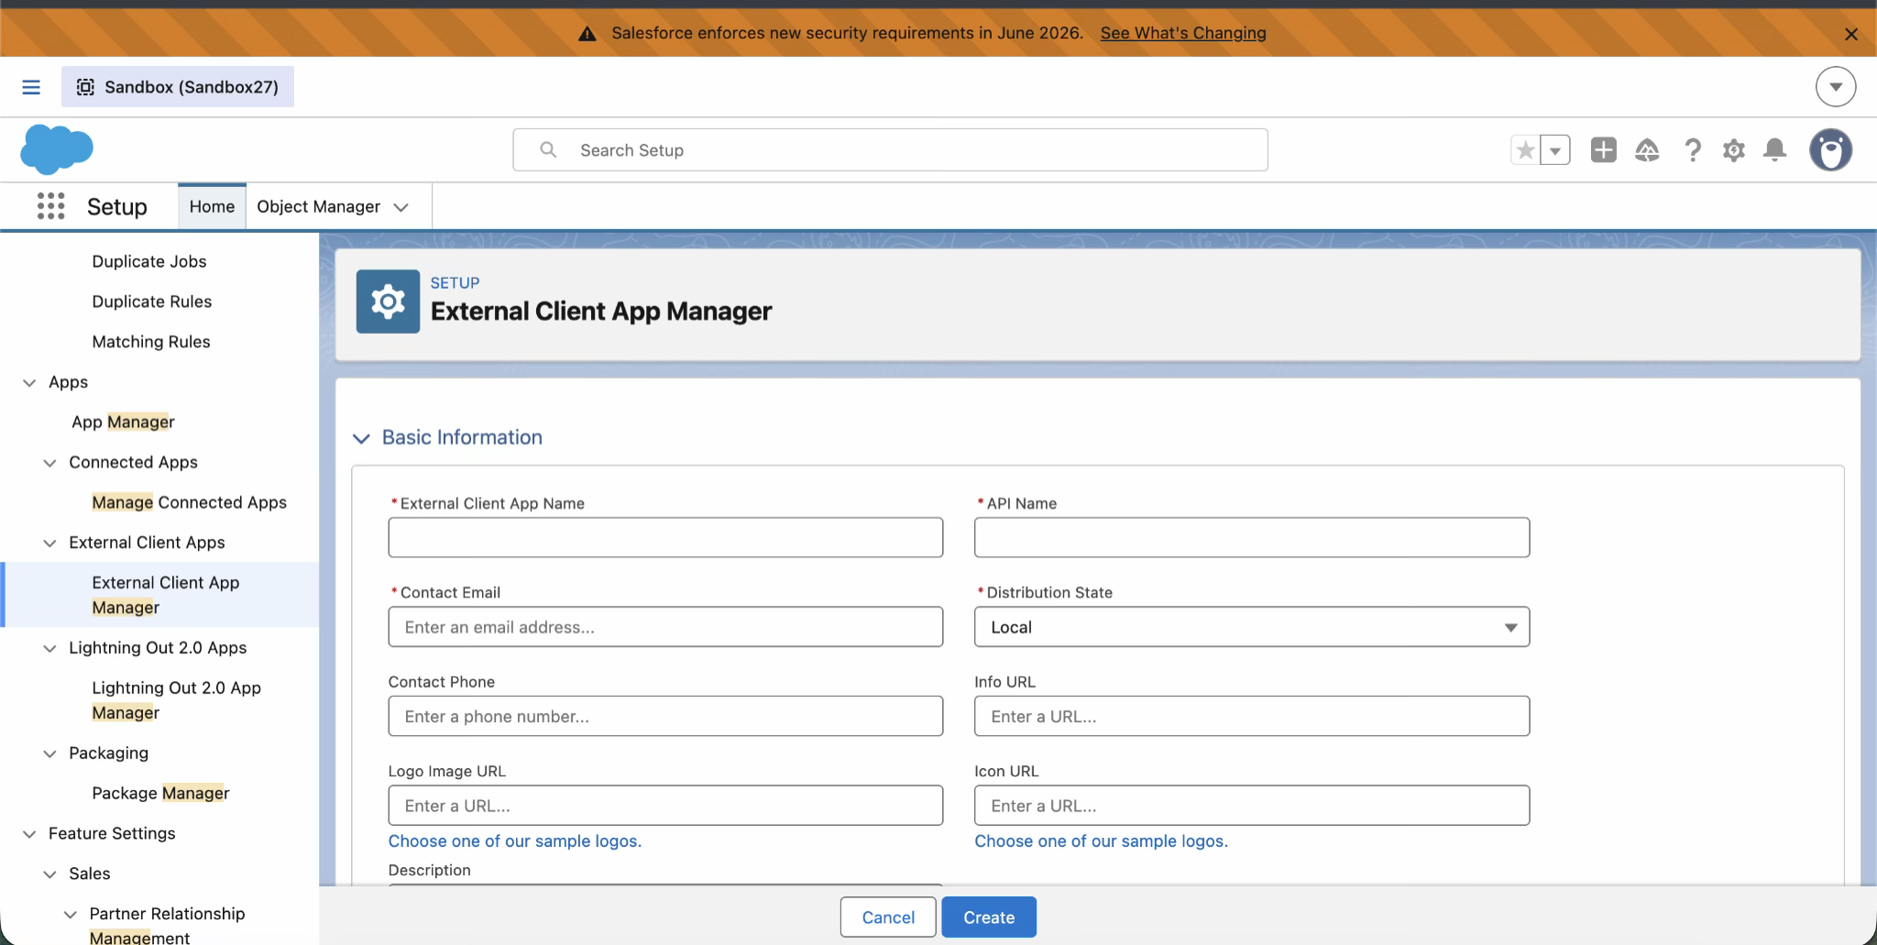Viewport: 1877px width, 945px height.
Task: Click the Logo Image URL field
Action: [665, 806]
